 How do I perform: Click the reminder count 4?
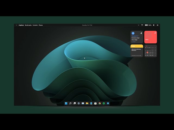(x=141, y=33)
